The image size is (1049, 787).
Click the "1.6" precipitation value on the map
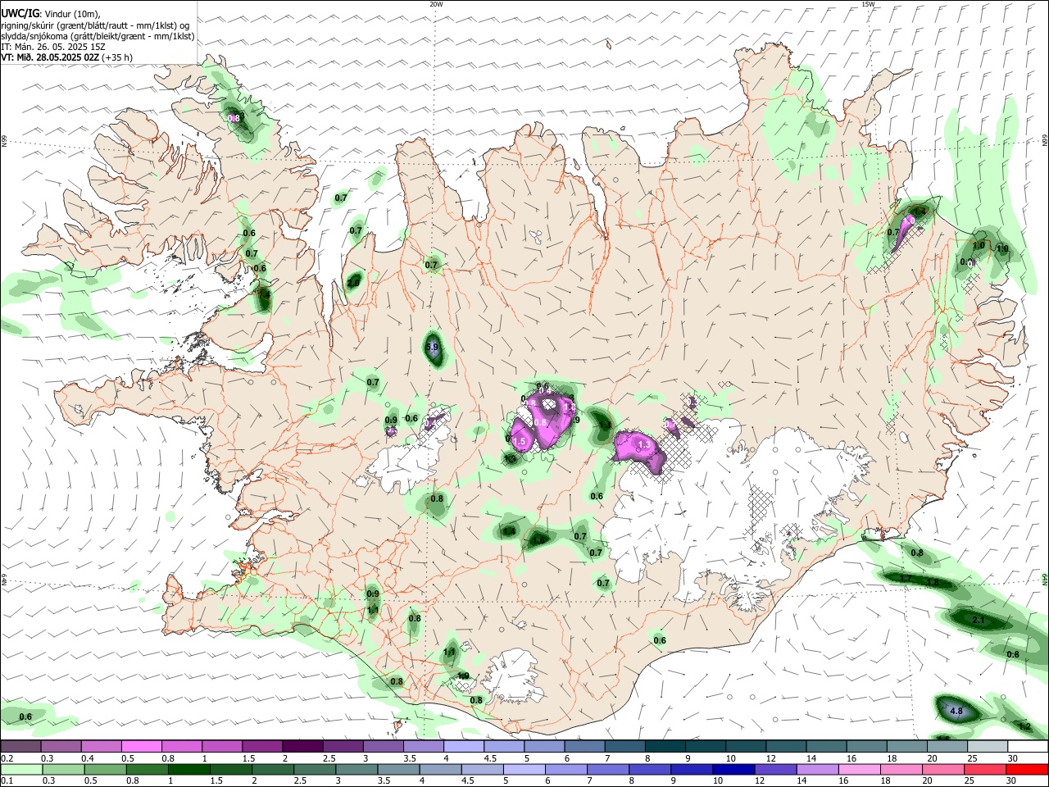[538, 541]
